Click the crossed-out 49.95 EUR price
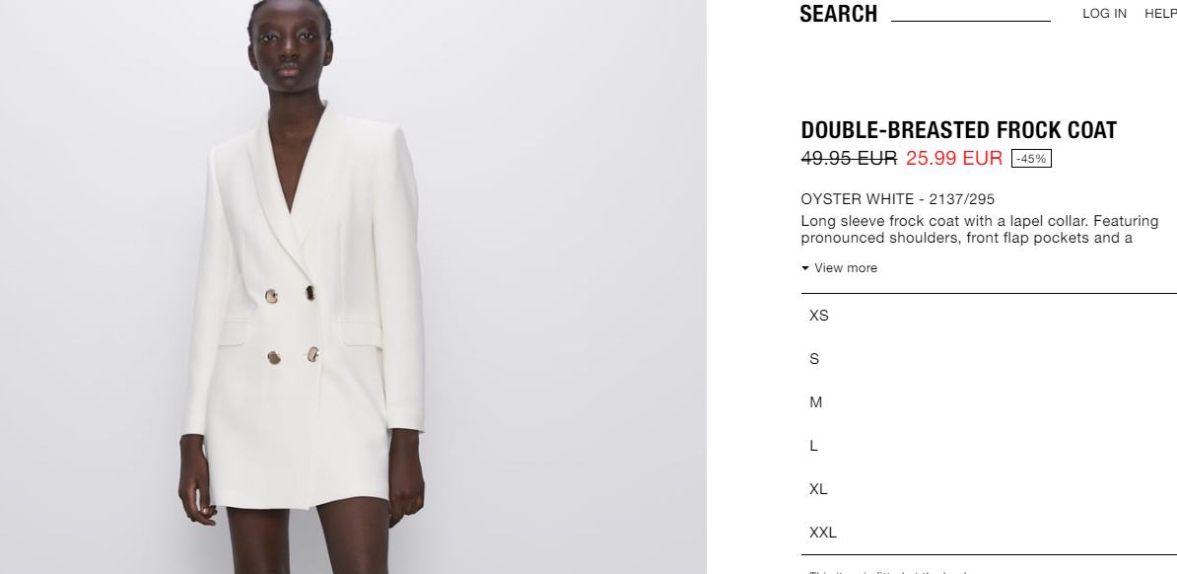Image resolution: width=1177 pixels, height=574 pixels. coord(849,158)
